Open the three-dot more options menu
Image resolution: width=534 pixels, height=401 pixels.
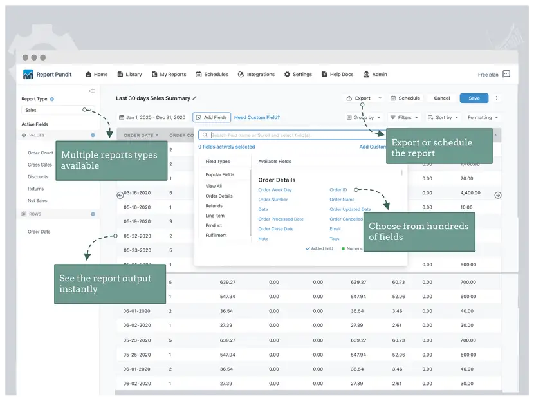(x=497, y=98)
